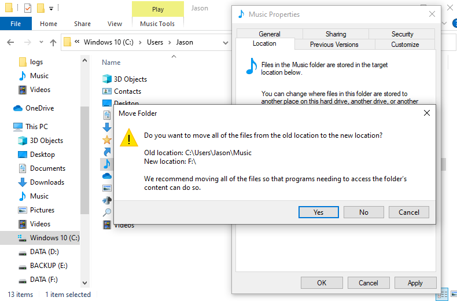The image size is (457, 301).
Task: Open OneDrive in navigation pane
Action: coord(40,108)
